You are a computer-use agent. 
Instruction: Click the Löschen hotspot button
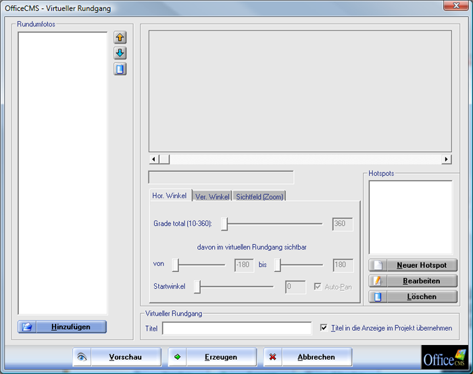pos(413,297)
